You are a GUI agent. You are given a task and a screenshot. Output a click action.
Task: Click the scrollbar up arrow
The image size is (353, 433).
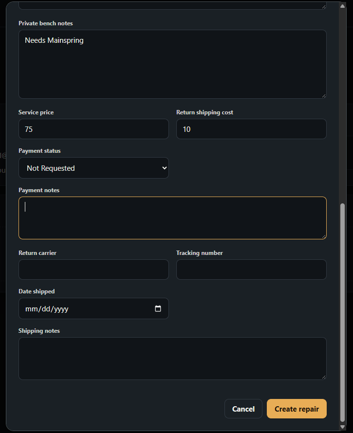pyautogui.click(x=342, y=6)
